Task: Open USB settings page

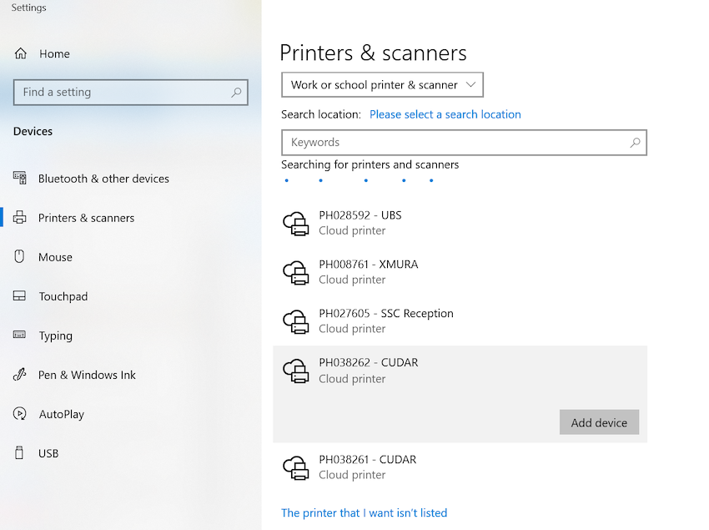Action: point(48,453)
